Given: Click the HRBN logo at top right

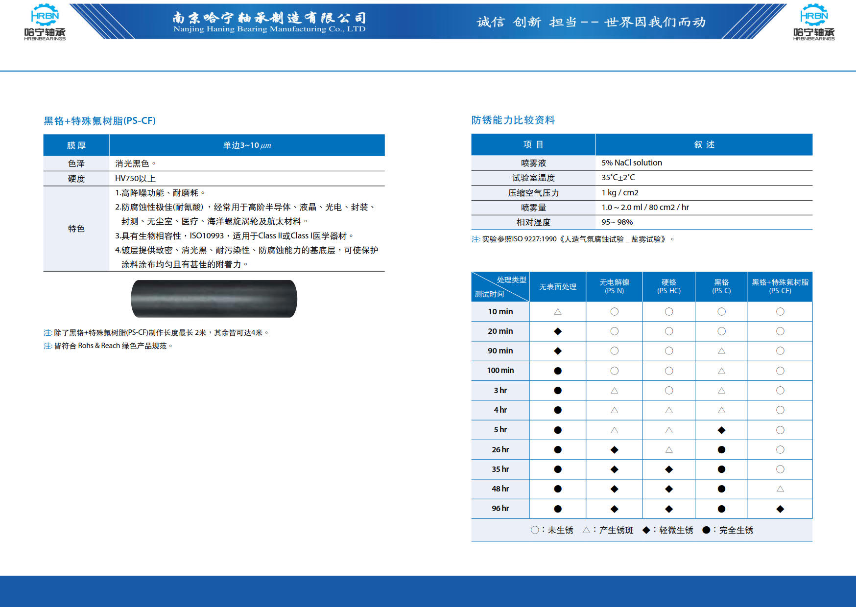Looking at the screenshot, I should click(814, 22).
